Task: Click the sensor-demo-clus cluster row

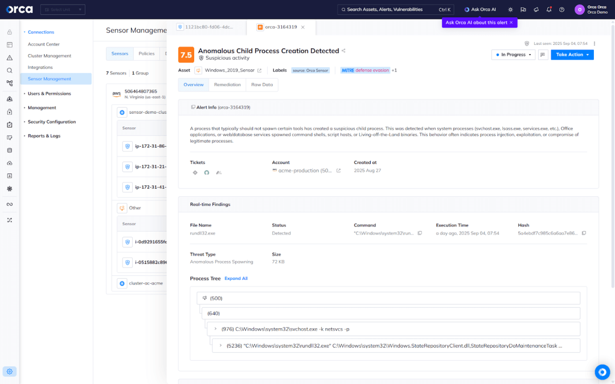Action: click(x=142, y=113)
